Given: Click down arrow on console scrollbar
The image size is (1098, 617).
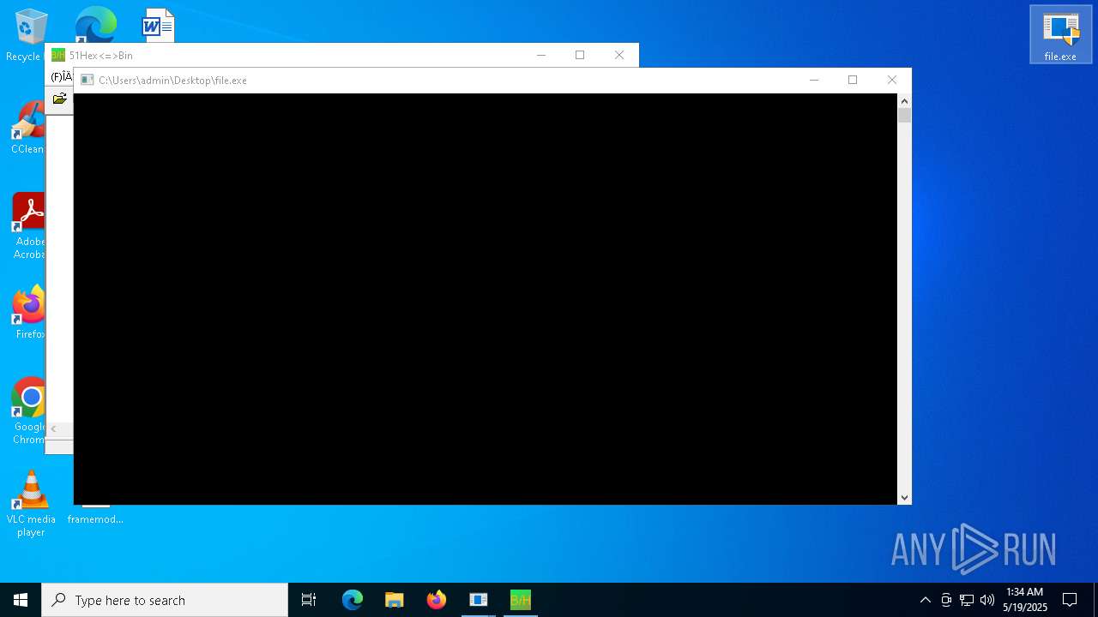Looking at the screenshot, I should [x=904, y=498].
